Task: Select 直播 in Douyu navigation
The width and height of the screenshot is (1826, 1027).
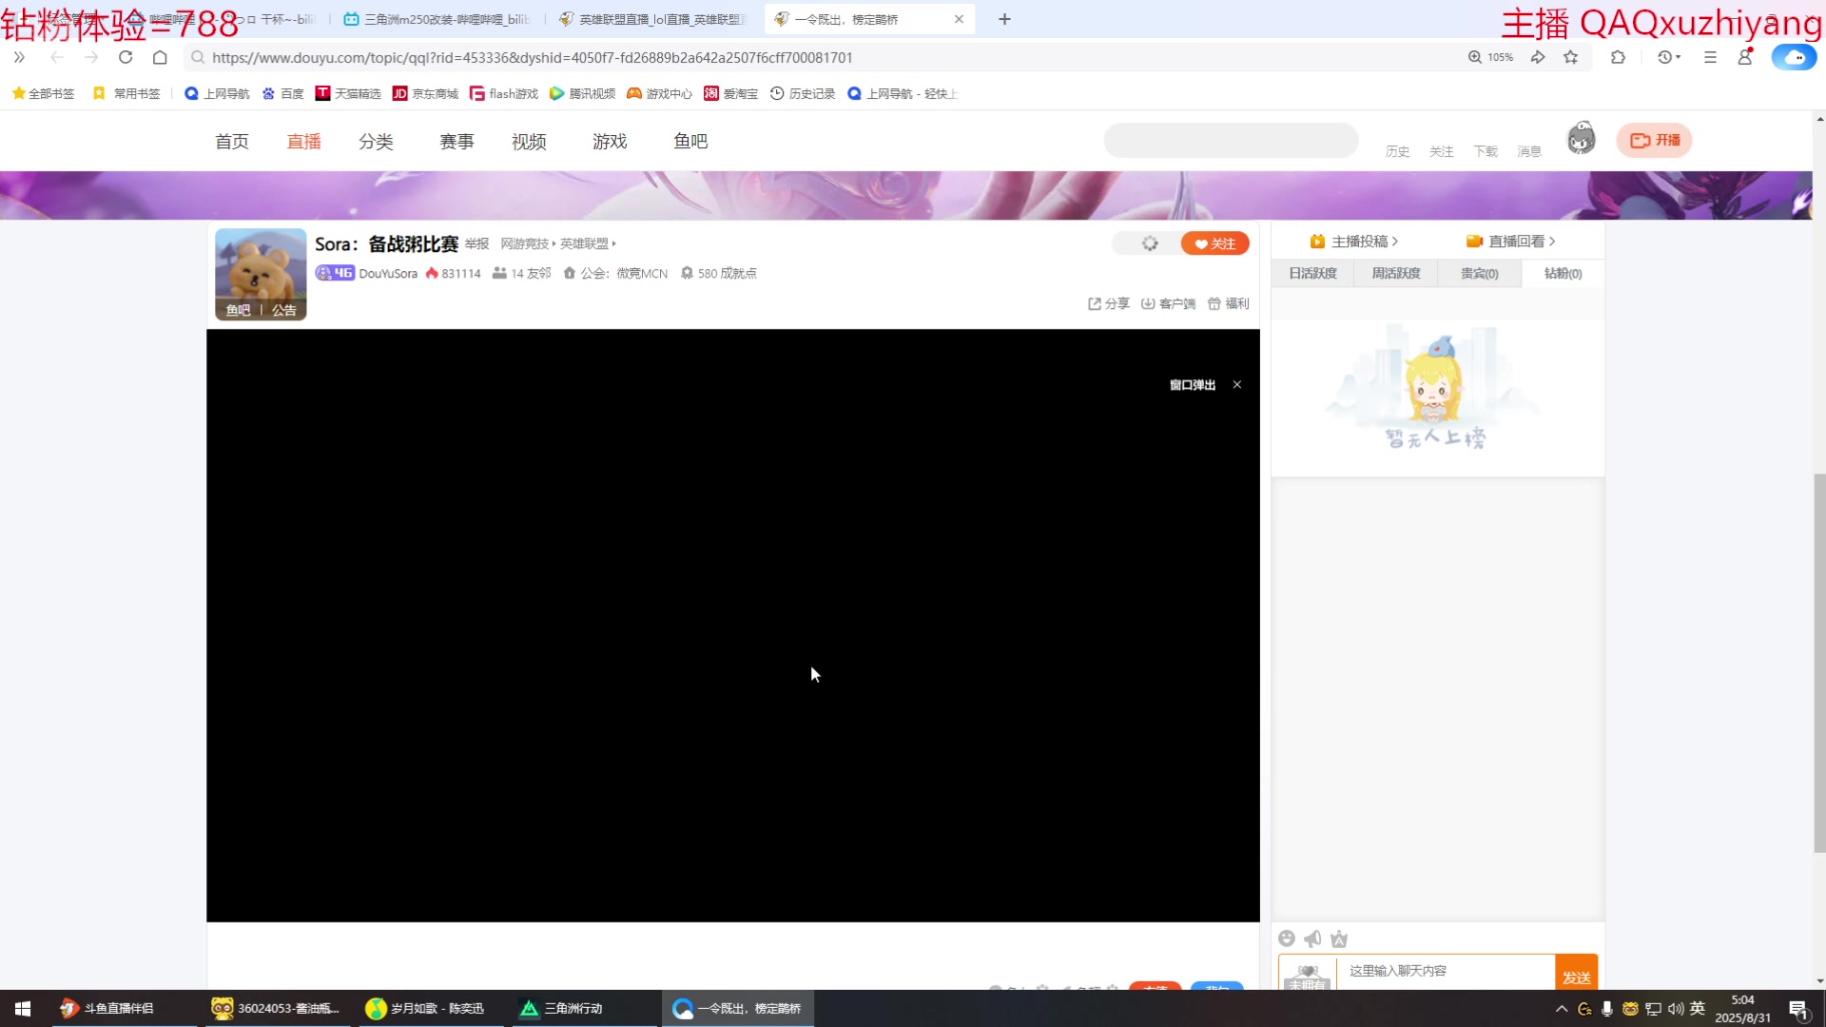Action: [304, 141]
